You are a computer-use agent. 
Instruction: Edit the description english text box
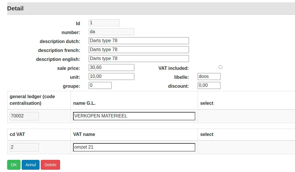pos(139,59)
